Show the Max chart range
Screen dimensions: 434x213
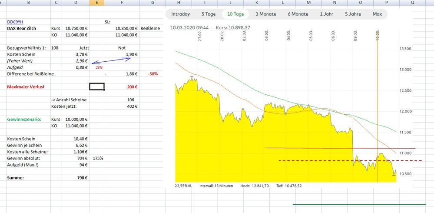377,14
